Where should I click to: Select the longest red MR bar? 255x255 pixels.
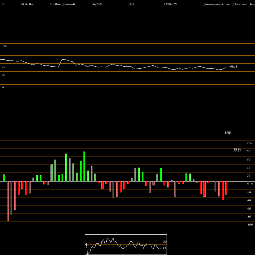[x=8, y=201]
